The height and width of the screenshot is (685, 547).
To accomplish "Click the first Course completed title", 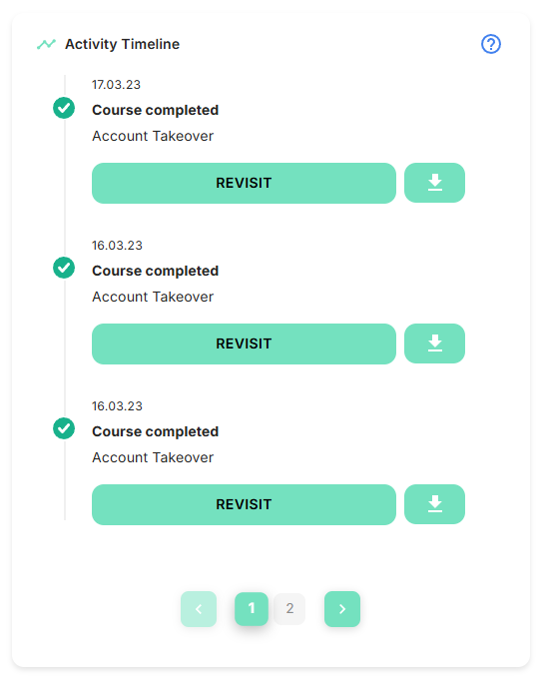I will pyautogui.click(x=155, y=110).
